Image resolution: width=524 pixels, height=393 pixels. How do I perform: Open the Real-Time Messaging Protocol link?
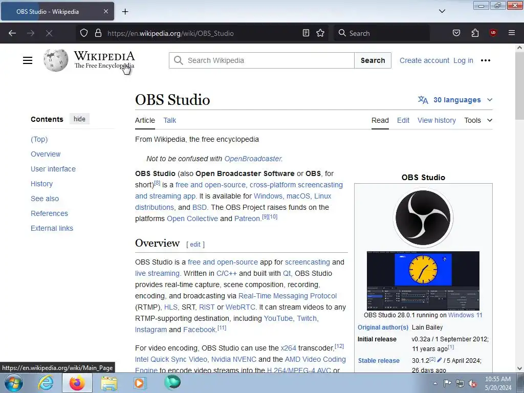[288, 296]
